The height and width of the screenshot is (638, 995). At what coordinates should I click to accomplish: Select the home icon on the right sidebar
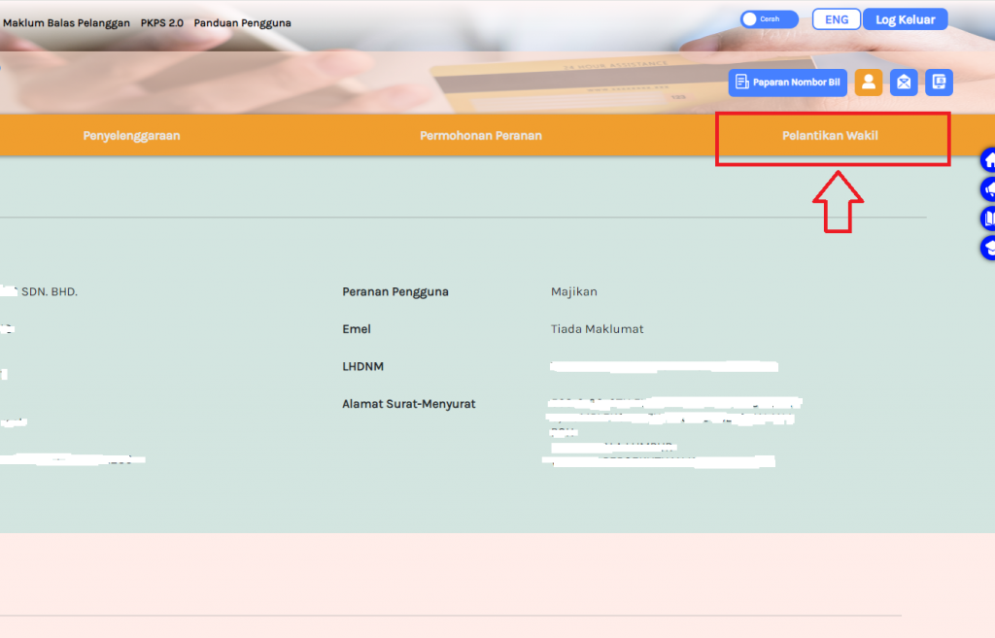click(x=987, y=158)
